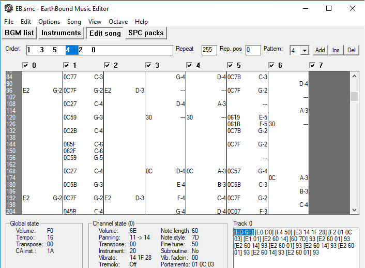Click the Add pattern button
Screen dimensions: 365x268
320,50
